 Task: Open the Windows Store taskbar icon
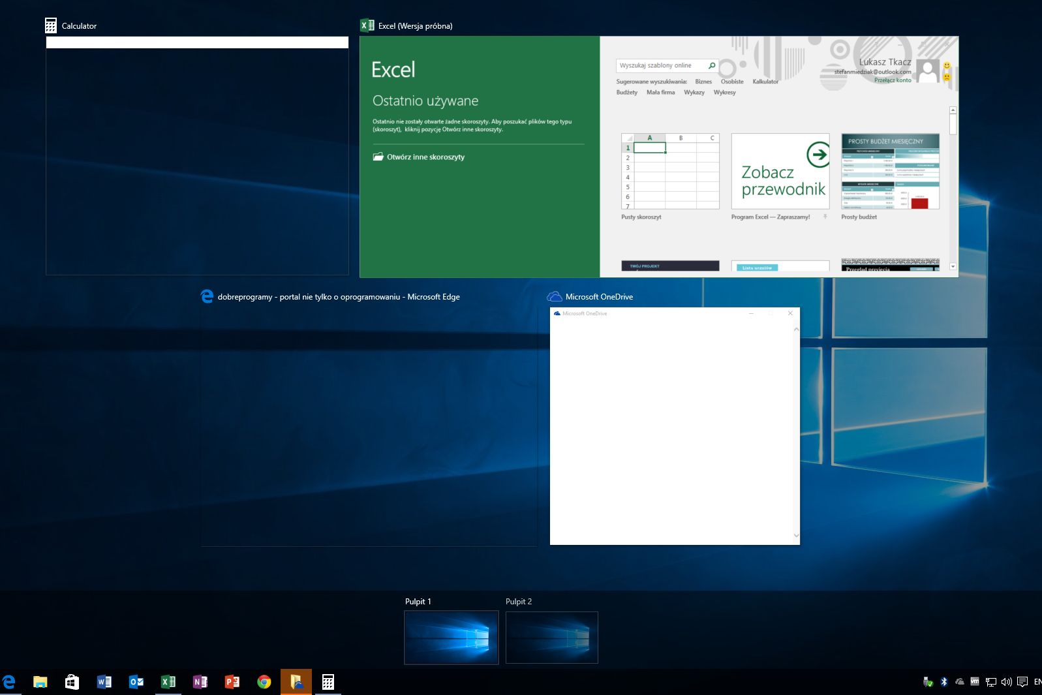click(x=72, y=682)
